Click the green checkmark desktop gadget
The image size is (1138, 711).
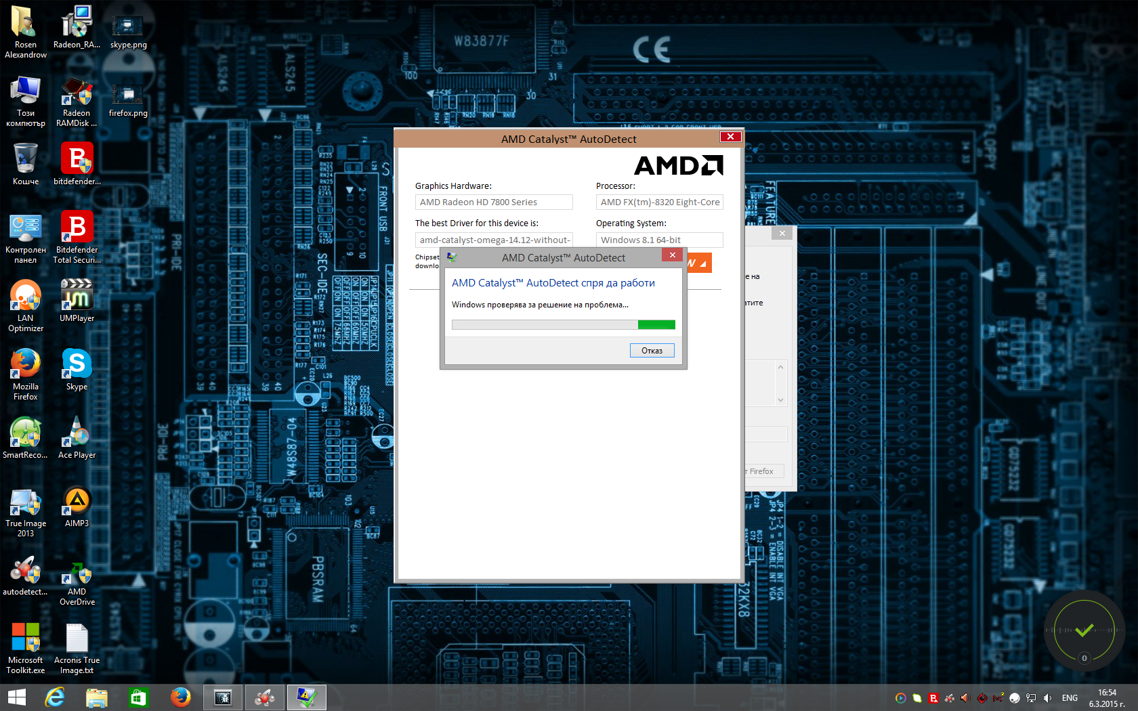1084,630
